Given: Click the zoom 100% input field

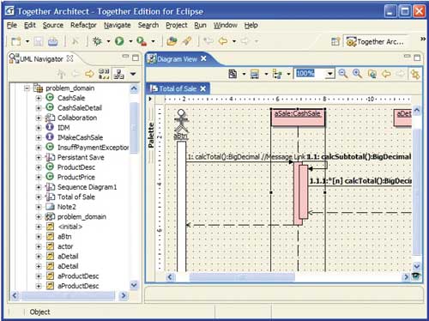Looking at the screenshot, I should 311,74.
